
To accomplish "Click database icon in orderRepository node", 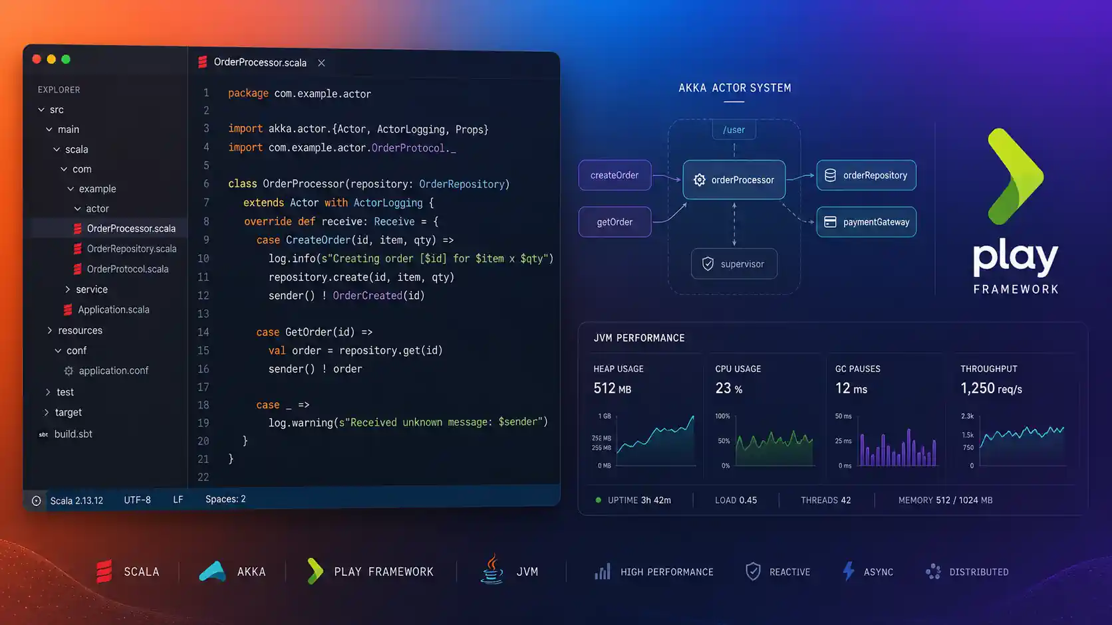I will click(x=830, y=175).
